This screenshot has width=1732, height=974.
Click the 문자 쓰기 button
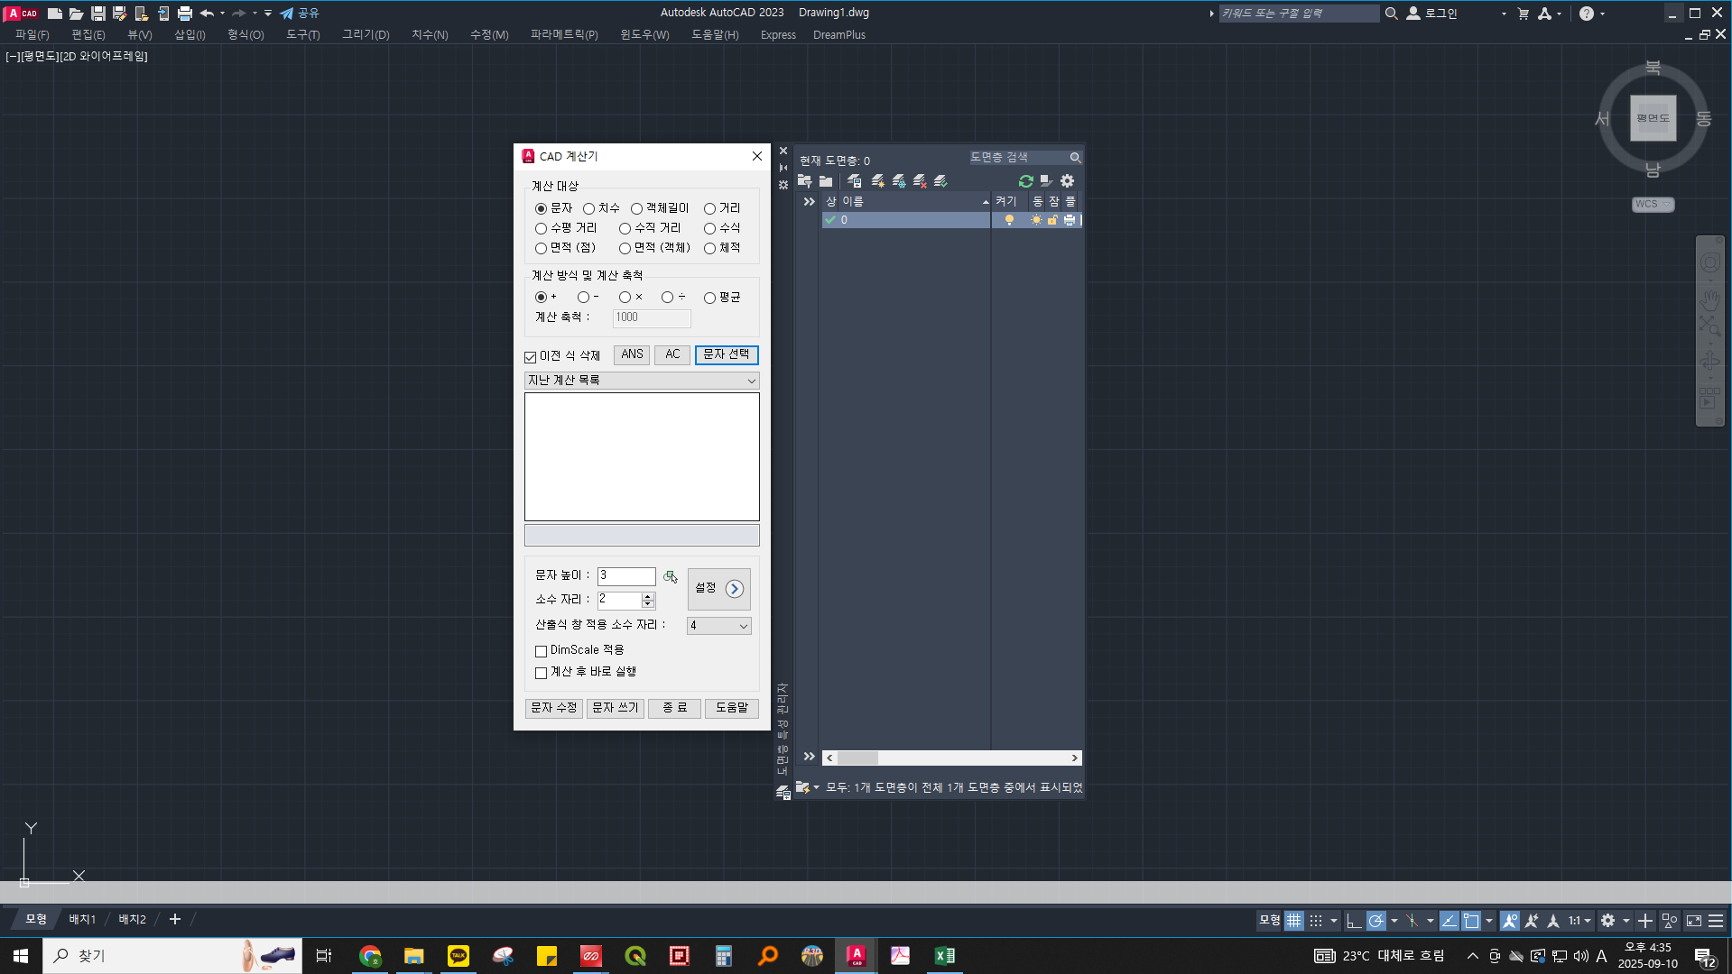coord(616,709)
